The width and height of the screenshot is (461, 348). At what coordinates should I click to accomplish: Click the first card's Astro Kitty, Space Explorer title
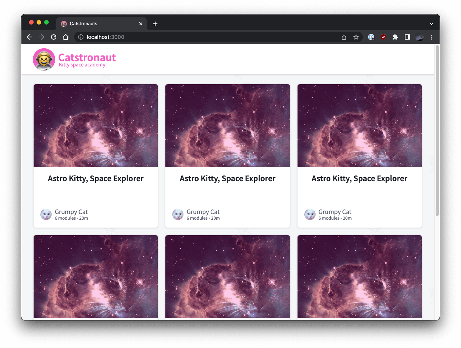click(x=96, y=179)
